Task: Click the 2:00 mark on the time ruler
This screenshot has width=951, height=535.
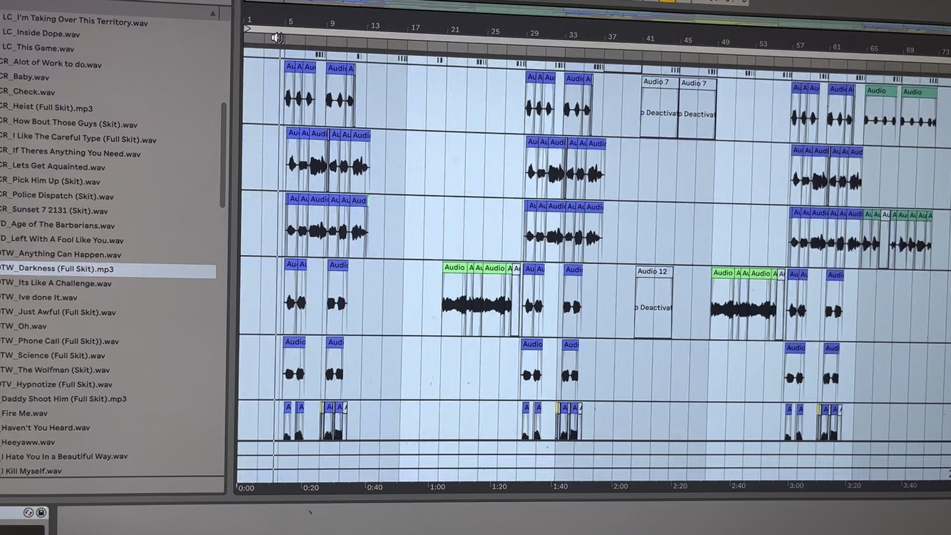Action: click(x=620, y=486)
